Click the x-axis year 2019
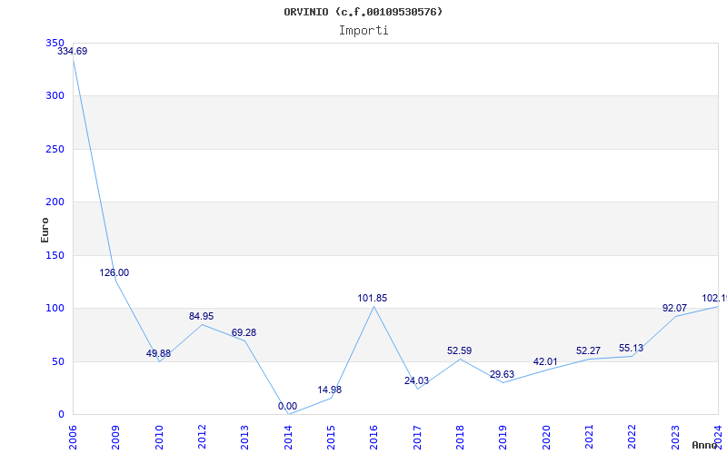727x454 pixels. pyautogui.click(x=503, y=438)
